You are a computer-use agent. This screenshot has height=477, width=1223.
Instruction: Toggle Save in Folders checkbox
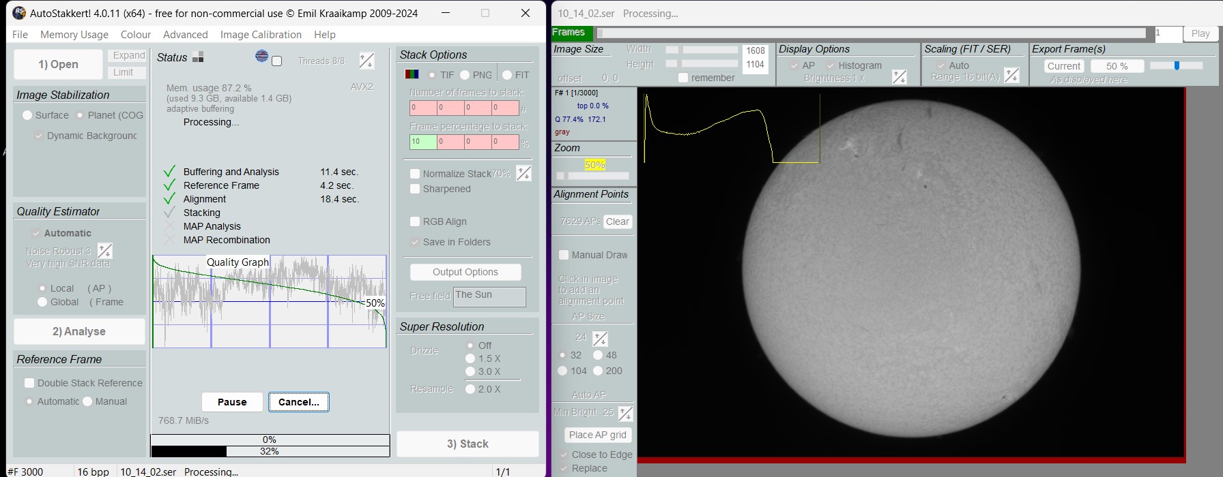(414, 242)
